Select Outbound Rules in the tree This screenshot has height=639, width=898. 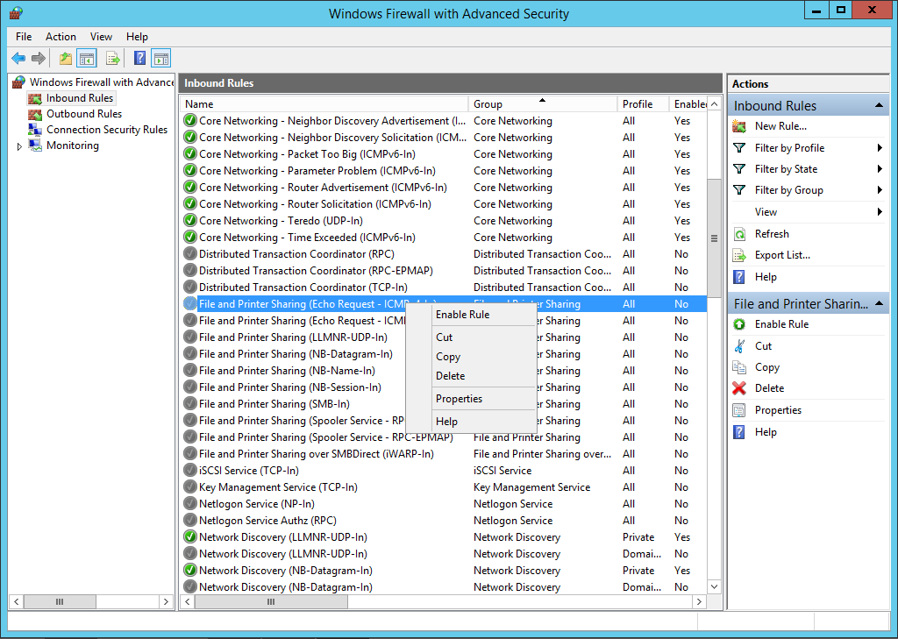coord(84,114)
